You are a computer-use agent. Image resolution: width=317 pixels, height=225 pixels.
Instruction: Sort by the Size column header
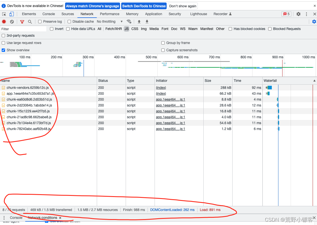[x=218, y=81]
